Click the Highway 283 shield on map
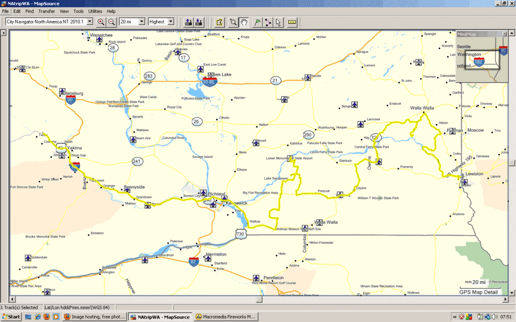Viewport: 516px width, 322px height. [x=149, y=76]
